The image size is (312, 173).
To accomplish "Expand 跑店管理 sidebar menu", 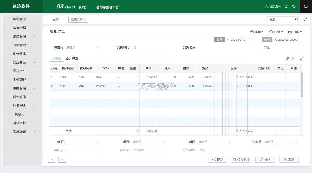I will (x=22, y=36).
